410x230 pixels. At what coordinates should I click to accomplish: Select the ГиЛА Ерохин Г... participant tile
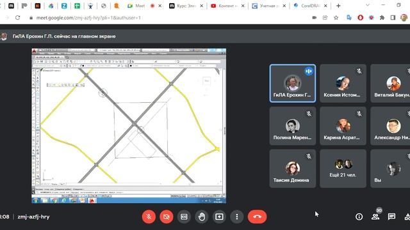(x=293, y=84)
